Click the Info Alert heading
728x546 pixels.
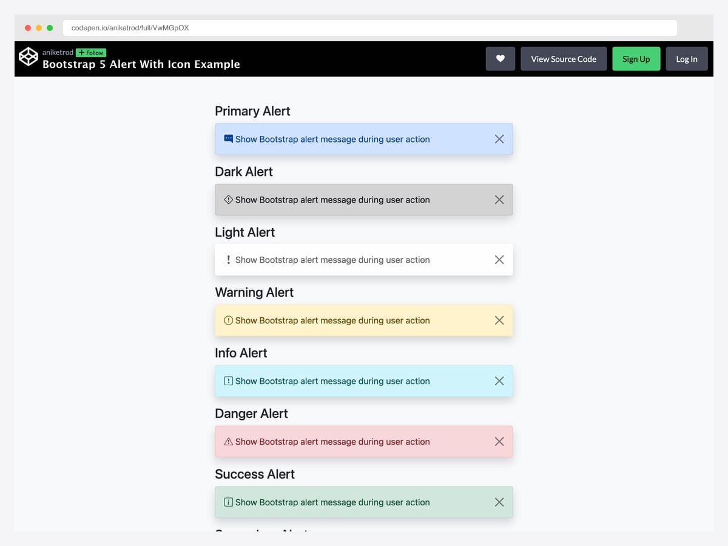[x=241, y=353]
